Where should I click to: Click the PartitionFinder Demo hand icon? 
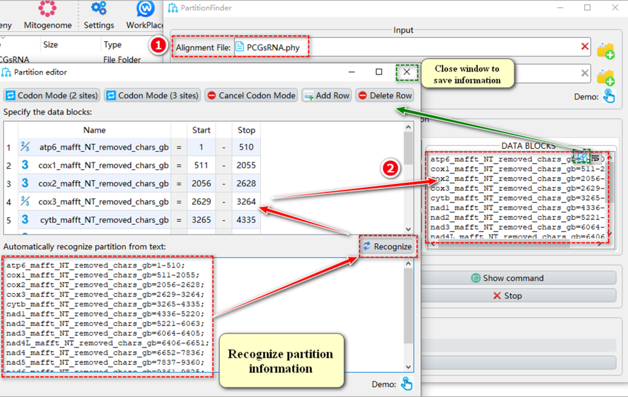pos(609,96)
